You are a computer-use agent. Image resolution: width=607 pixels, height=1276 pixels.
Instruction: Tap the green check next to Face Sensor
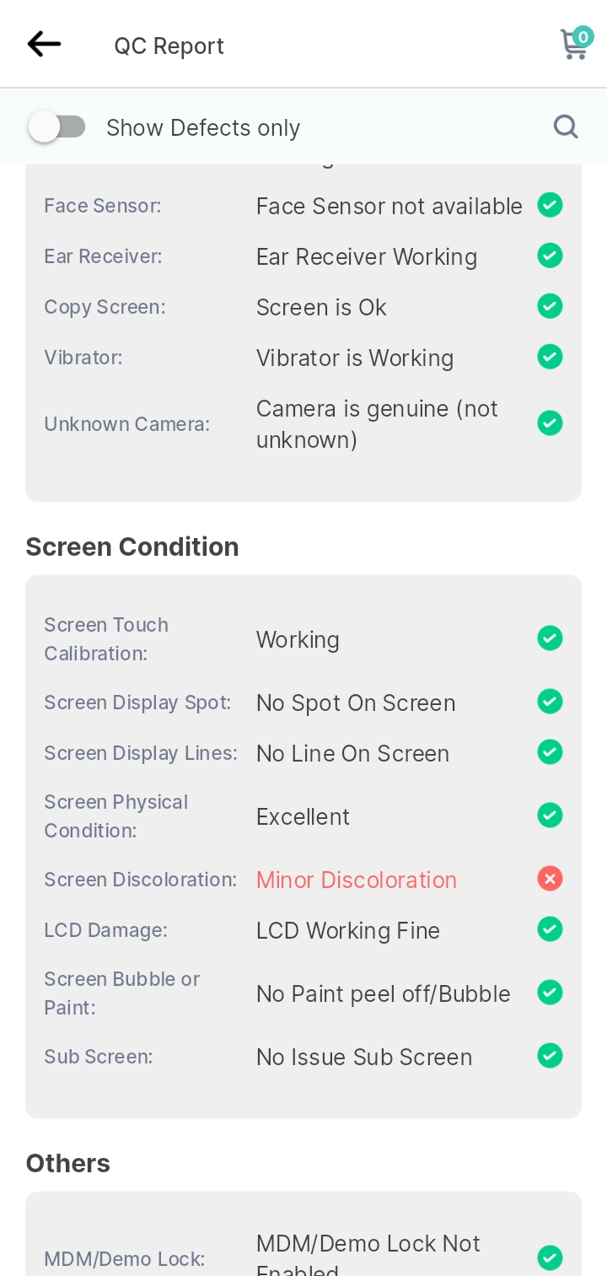coord(550,205)
